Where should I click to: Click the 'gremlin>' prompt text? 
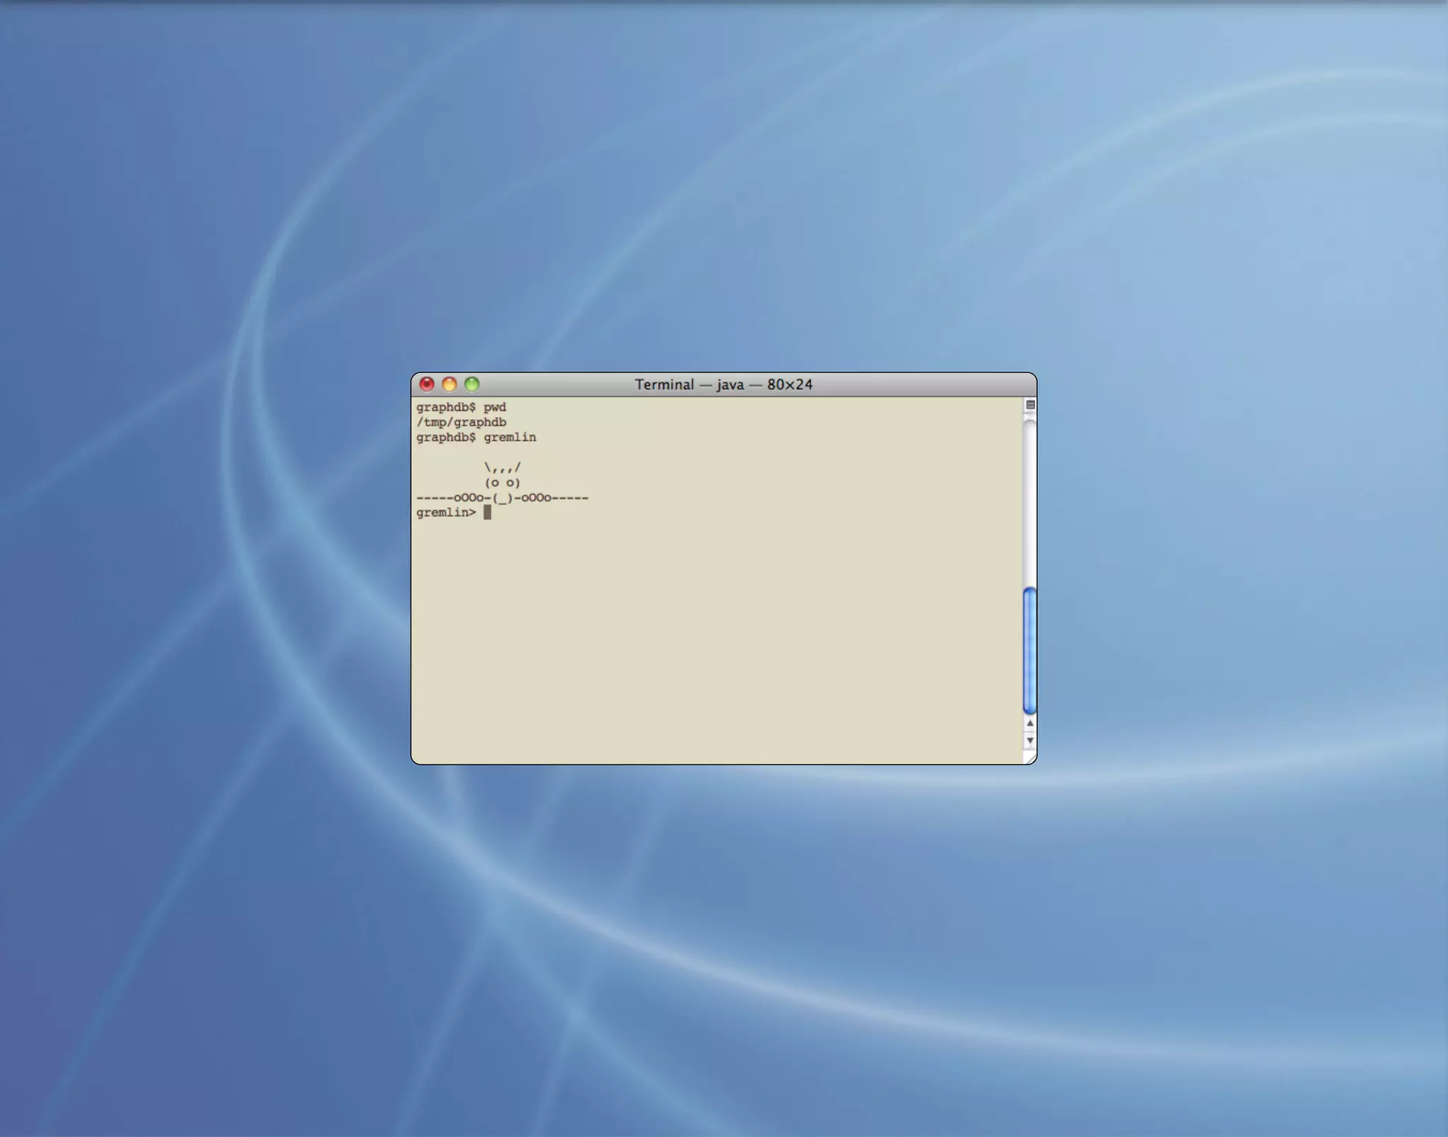(445, 512)
